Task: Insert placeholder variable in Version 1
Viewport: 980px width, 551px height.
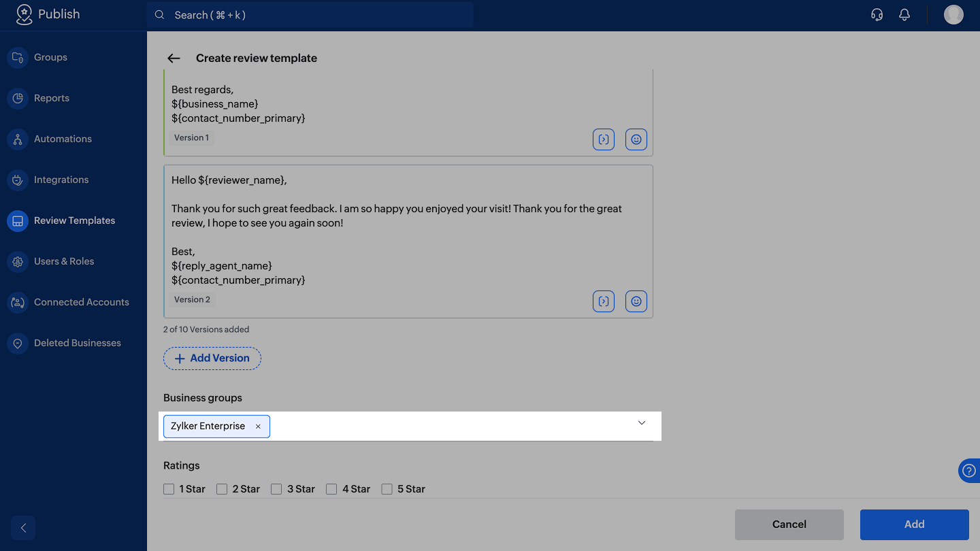Action: coord(604,139)
